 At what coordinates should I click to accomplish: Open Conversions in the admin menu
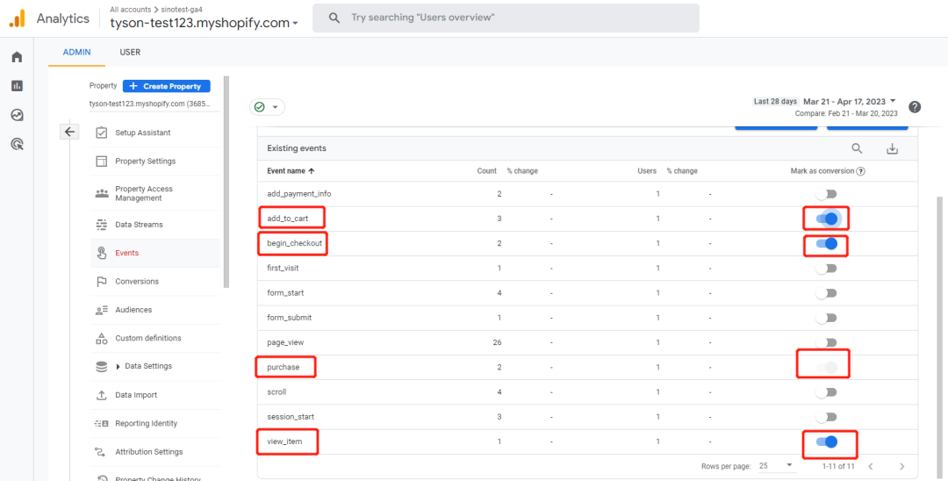137,282
